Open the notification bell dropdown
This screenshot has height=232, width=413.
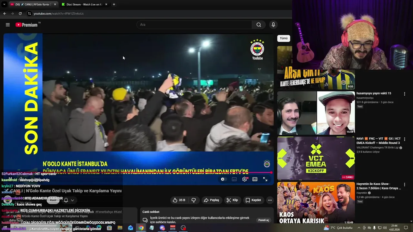[69, 200]
